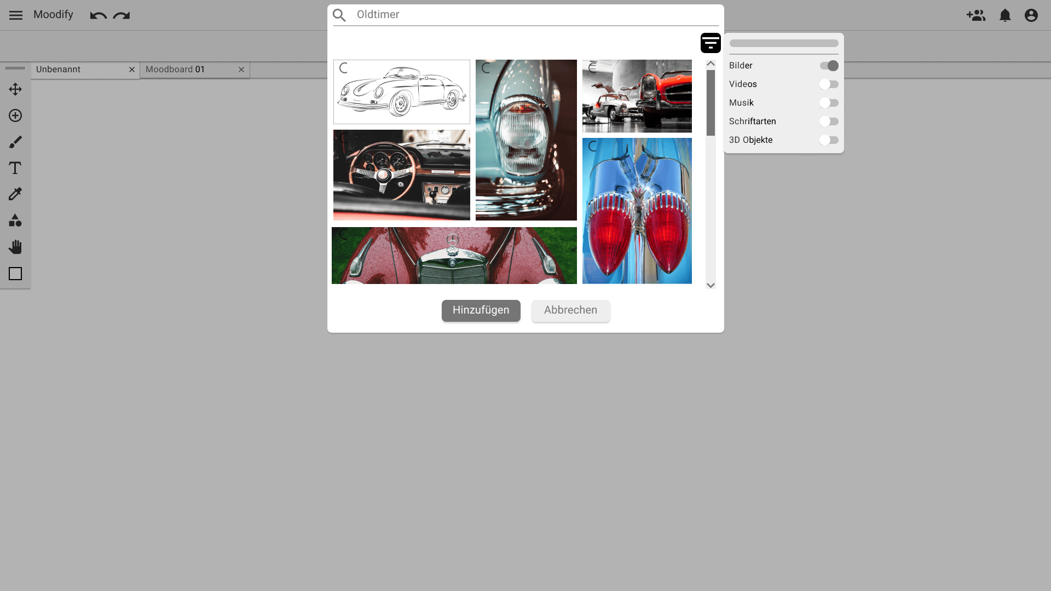The width and height of the screenshot is (1051, 591).
Task: Open the Shapes tool
Action: tap(15, 221)
